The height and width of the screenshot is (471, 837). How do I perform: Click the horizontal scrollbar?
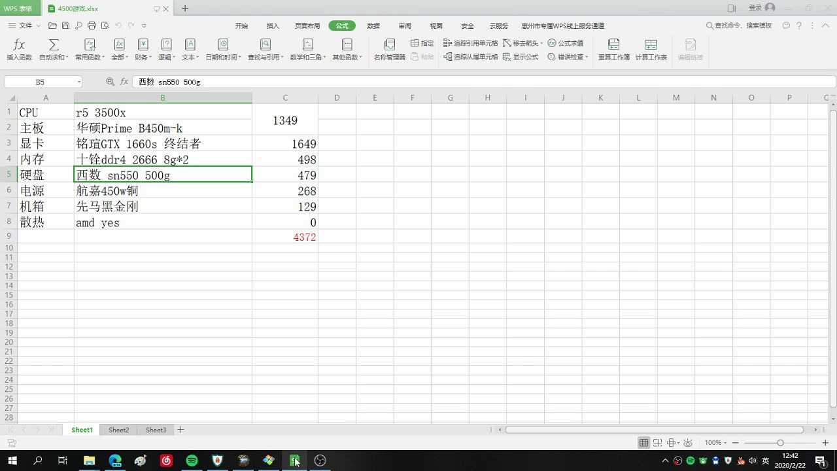(x=654, y=430)
